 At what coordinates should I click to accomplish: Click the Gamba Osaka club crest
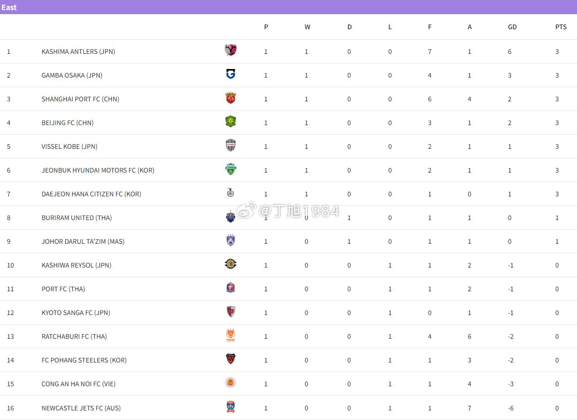click(231, 74)
